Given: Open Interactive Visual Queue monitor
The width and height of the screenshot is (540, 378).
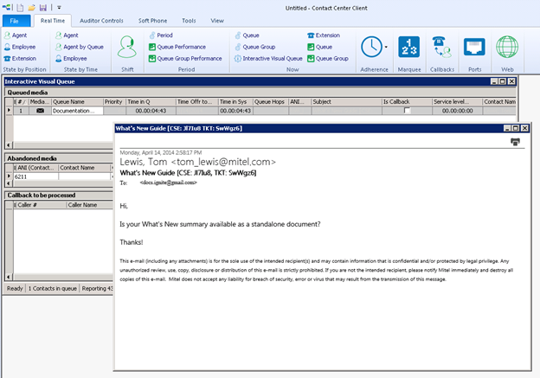Looking at the screenshot, I should pos(268,59).
